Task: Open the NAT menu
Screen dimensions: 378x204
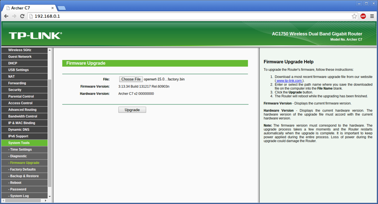Action: coord(25,76)
